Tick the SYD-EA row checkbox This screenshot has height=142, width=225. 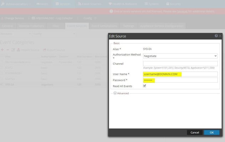tap(1, 84)
